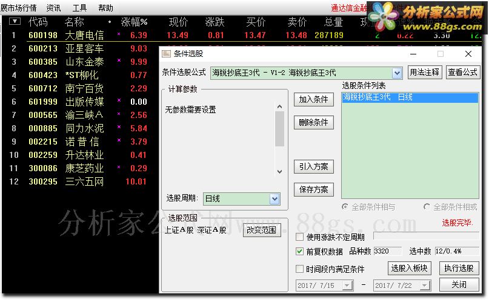Click the 代码 column header

tap(38, 22)
